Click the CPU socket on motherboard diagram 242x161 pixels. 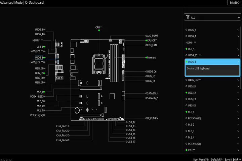click(x=99, y=63)
